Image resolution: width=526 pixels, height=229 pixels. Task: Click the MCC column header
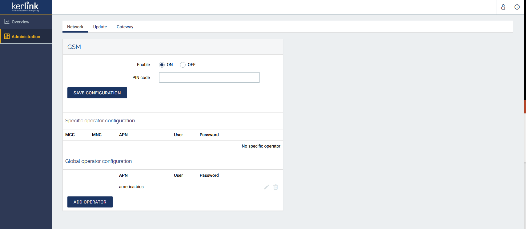[x=70, y=135]
